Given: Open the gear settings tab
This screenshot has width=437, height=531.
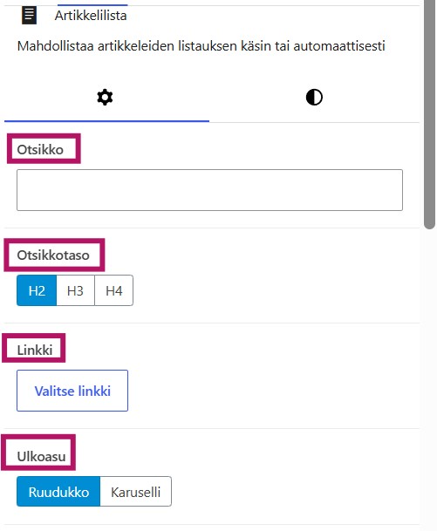Looking at the screenshot, I should (105, 98).
